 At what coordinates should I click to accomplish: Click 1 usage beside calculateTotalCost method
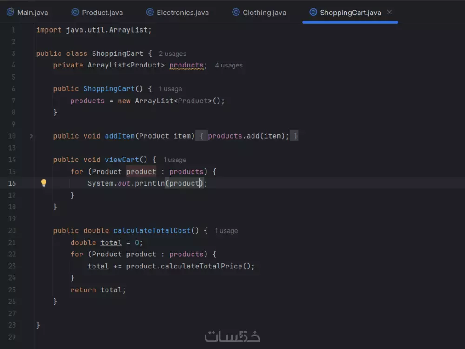(226, 230)
